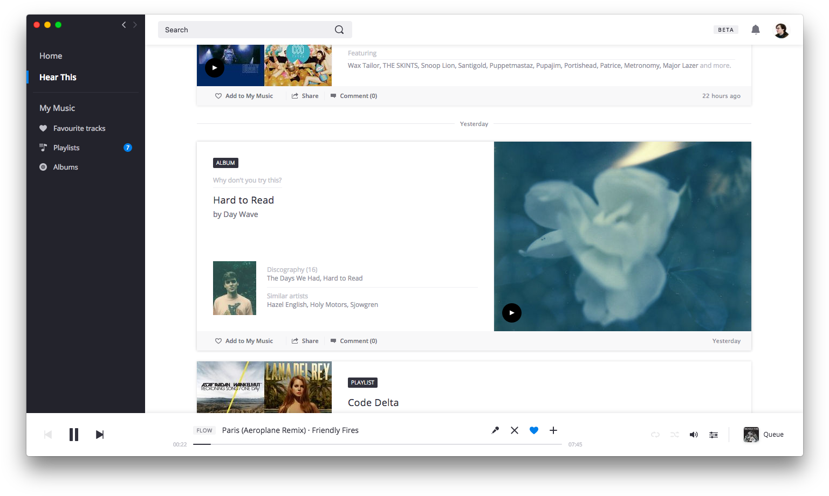Open similar artist Sjowgren
The image size is (829, 496).
364,305
